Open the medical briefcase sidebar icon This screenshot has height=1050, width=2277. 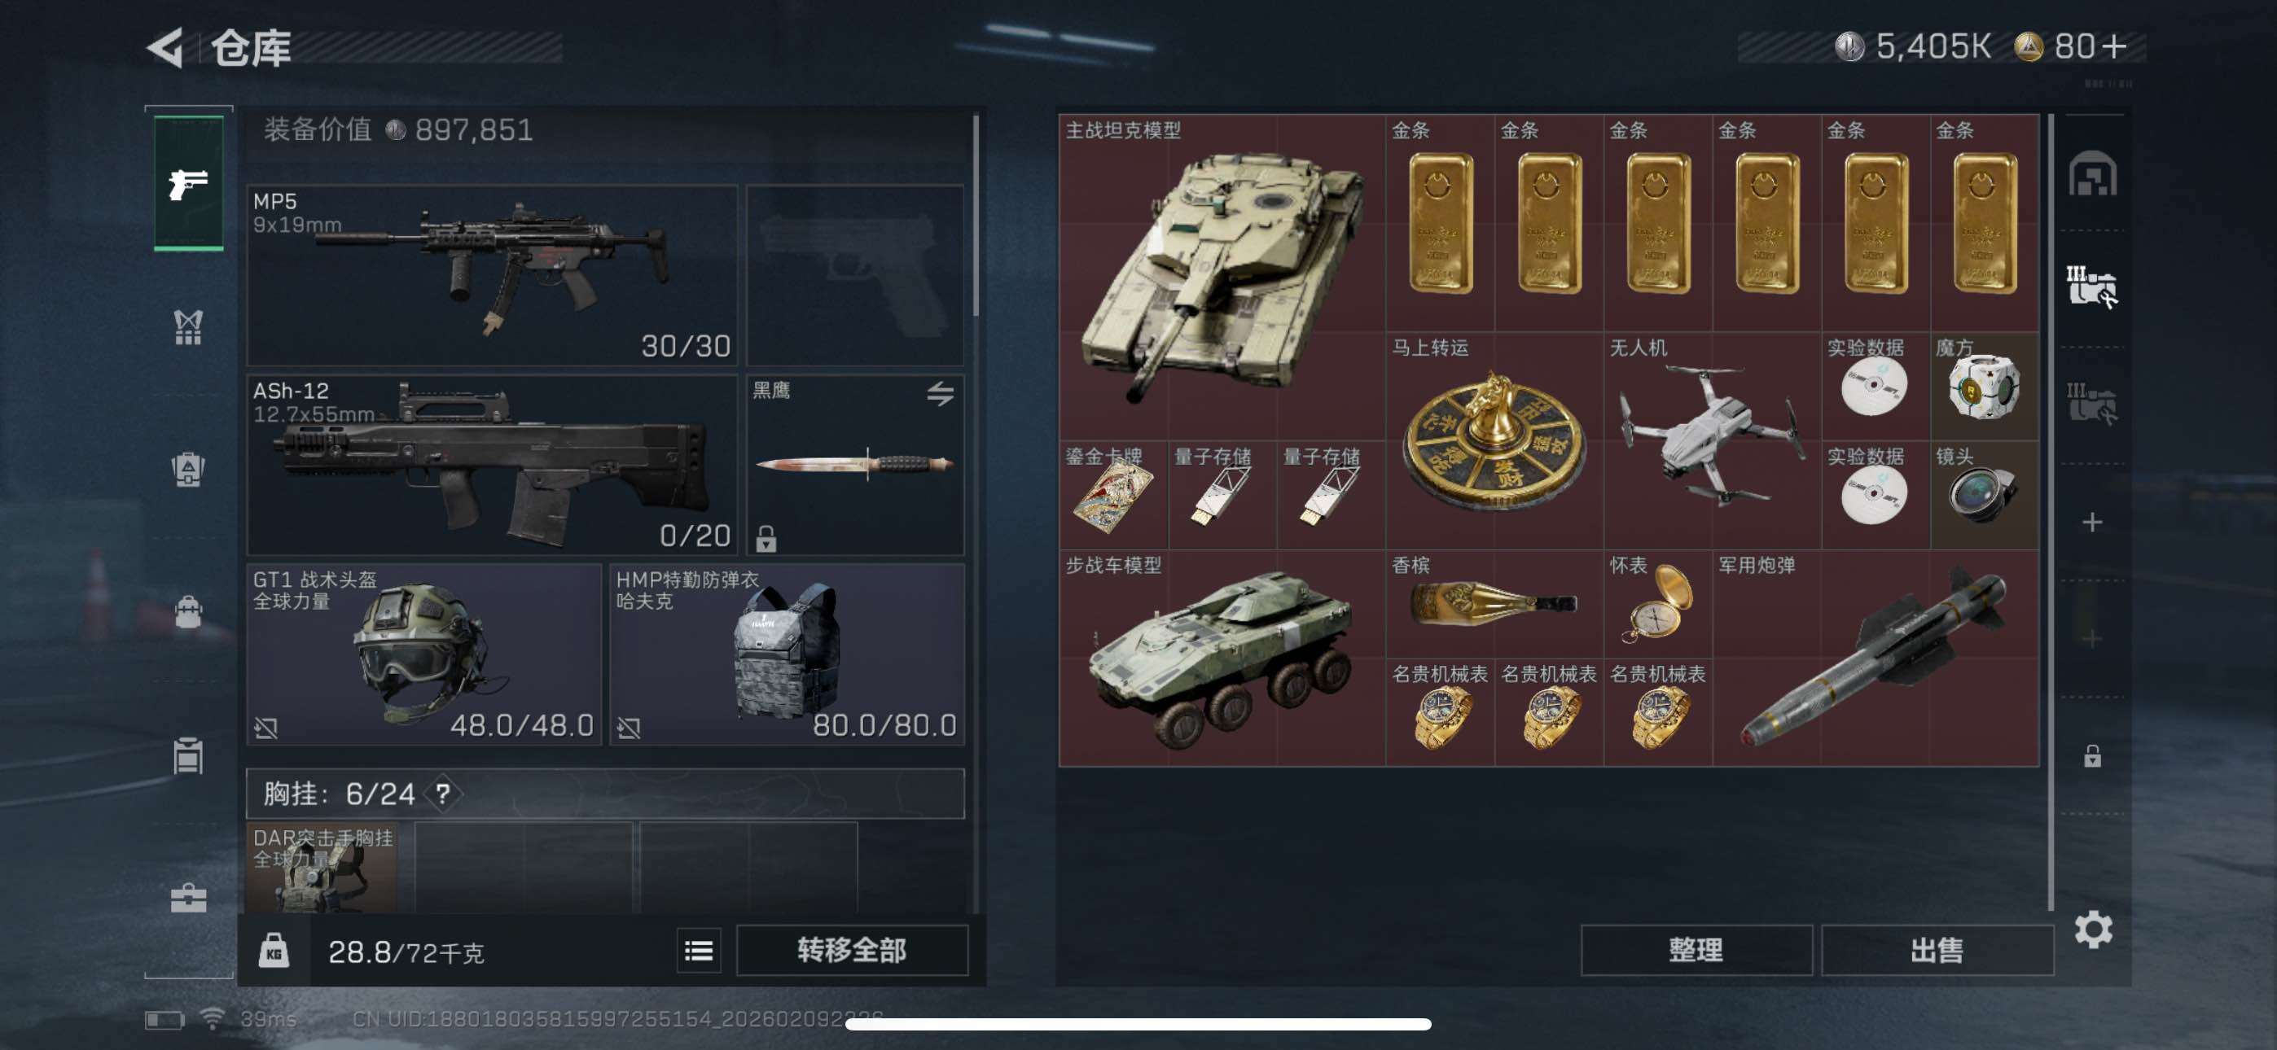(x=188, y=898)
